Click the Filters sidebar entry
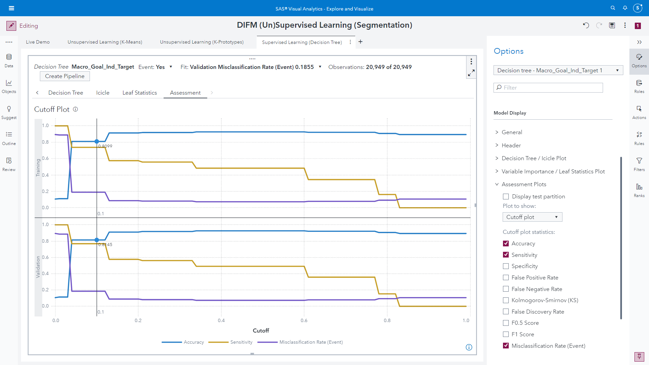Image resolution: width=649 pixels, height=365 pixels. (x=639, y=165)
